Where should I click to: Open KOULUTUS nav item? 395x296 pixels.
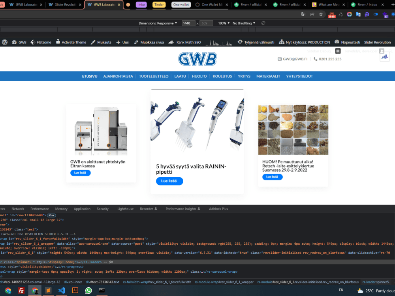pyautogui.click(x=222, y=76)
